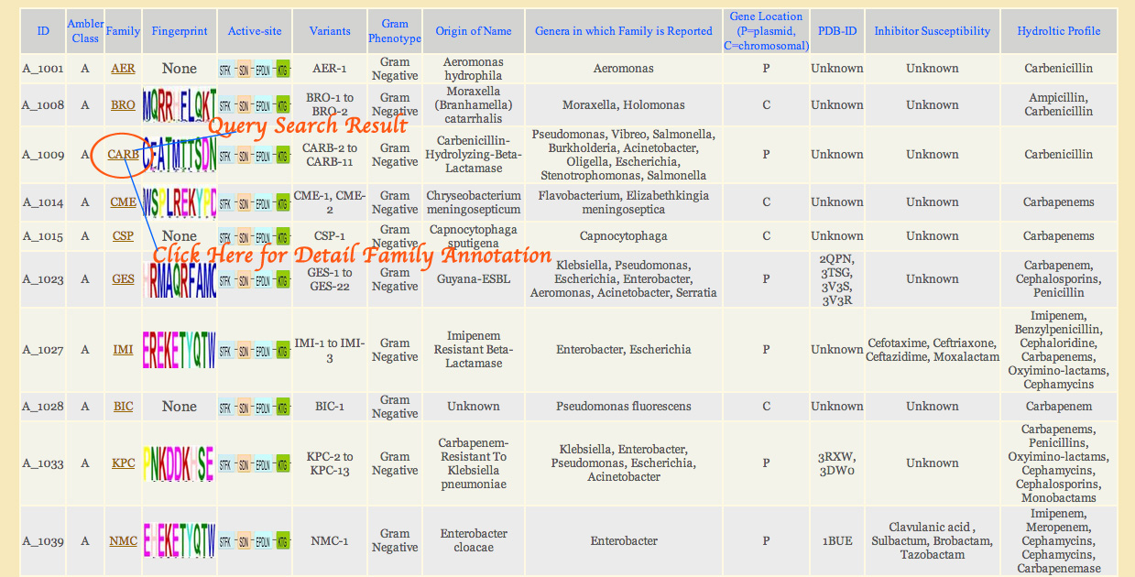Screen dimensions: 1135x577
Task: Click the CME row fingerprint sequence logo
Action: 180,202
